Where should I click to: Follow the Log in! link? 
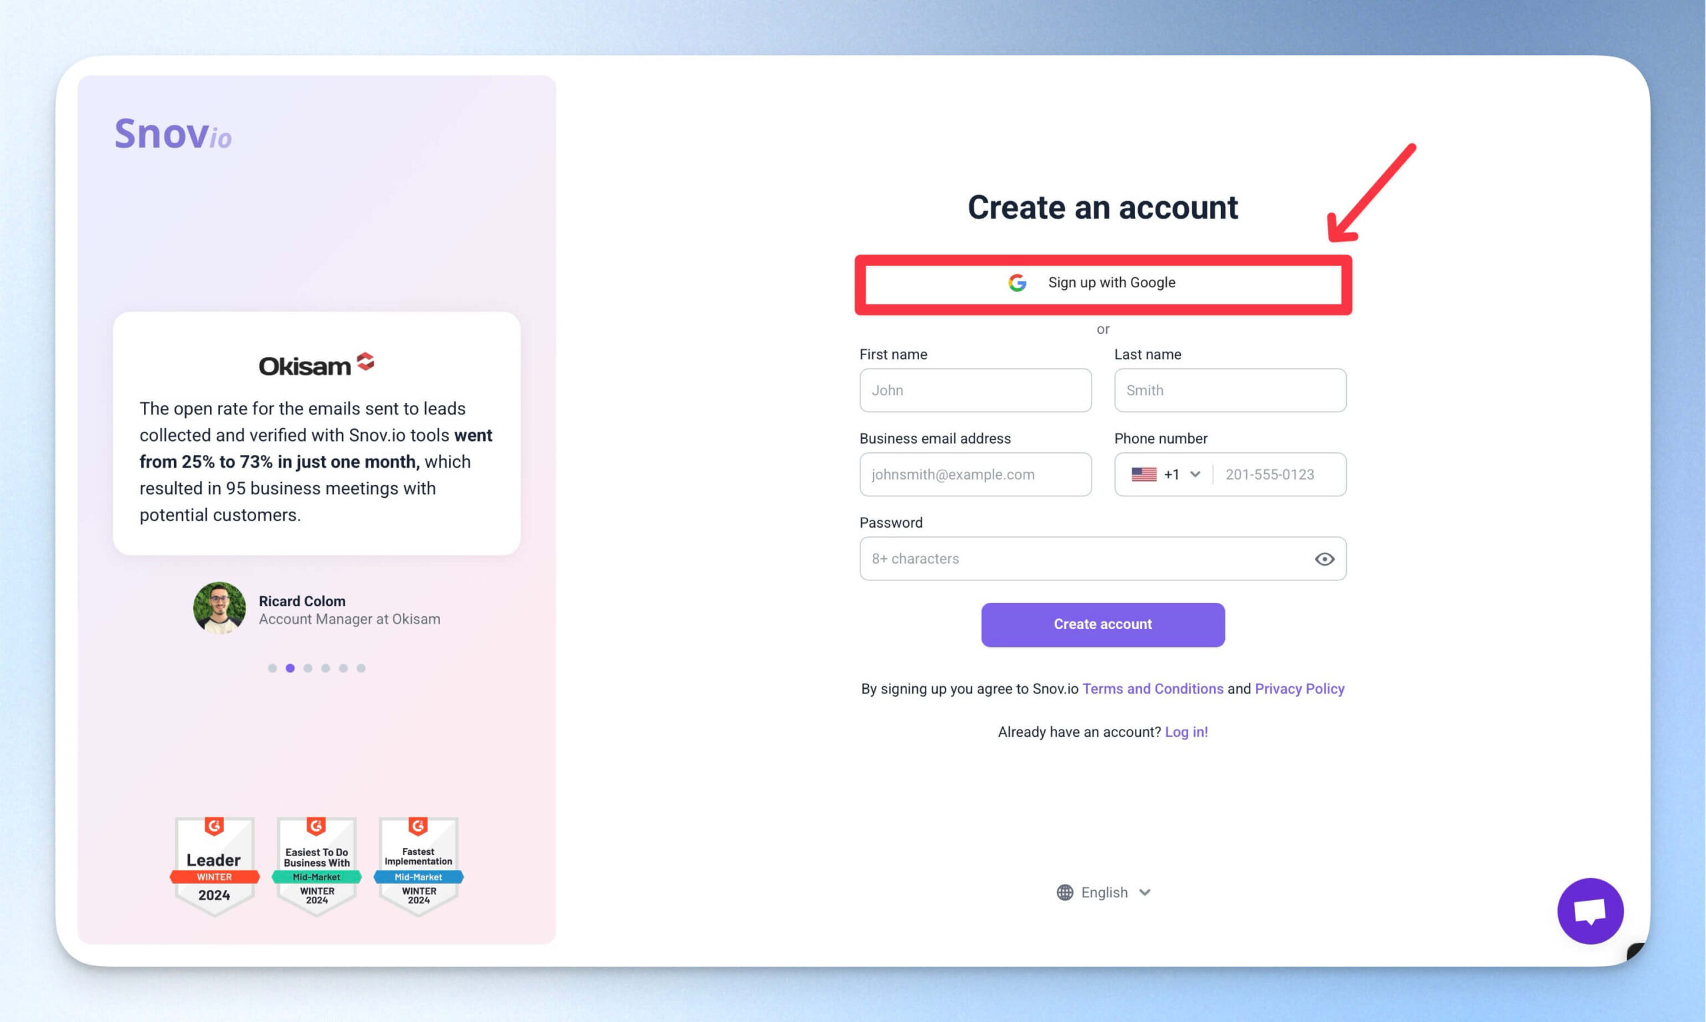click(x=1186, y=732)
